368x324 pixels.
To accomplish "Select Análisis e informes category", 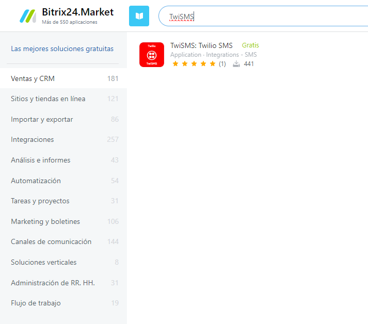I will pyautogui.click(x=40, y=160).
